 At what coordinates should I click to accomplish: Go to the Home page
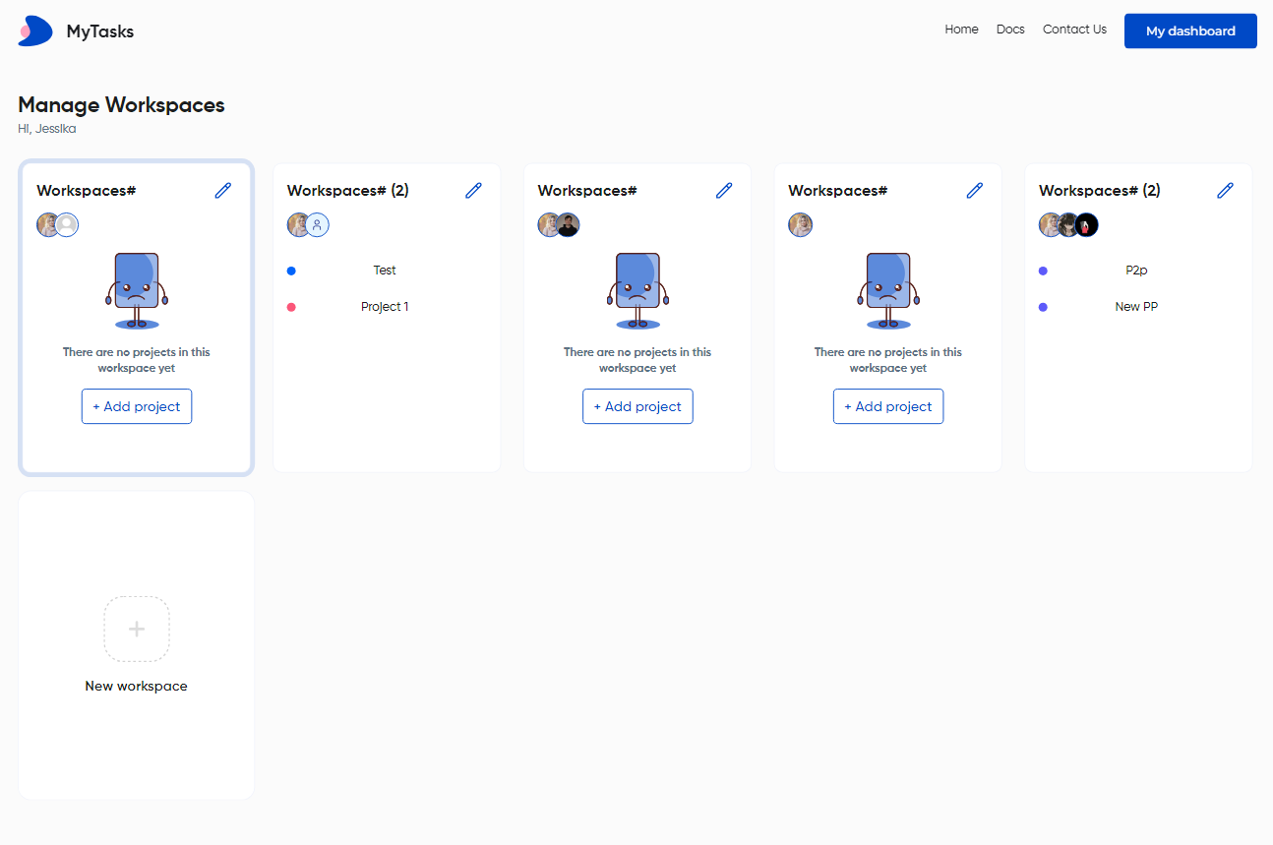(x=961, y=30)
